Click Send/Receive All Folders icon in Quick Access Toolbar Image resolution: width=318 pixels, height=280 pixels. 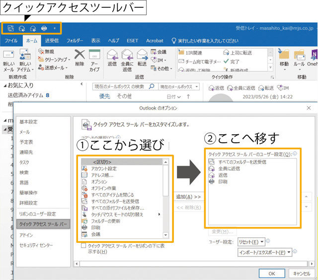pos(10,28)
